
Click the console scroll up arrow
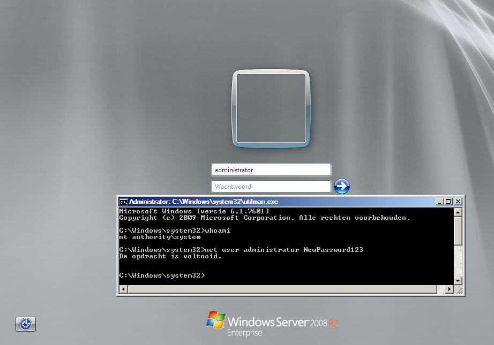click(458, 212)
